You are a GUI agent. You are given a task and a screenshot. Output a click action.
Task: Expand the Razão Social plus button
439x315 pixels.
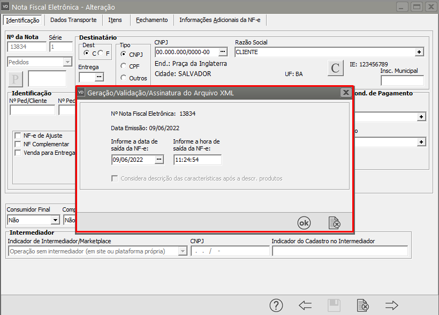(420, 52)
